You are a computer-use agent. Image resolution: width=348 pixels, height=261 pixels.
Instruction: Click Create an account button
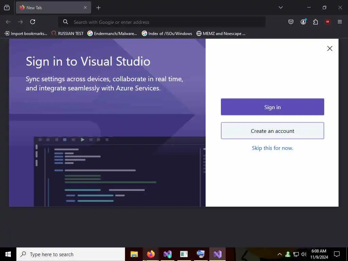[272, 131]
